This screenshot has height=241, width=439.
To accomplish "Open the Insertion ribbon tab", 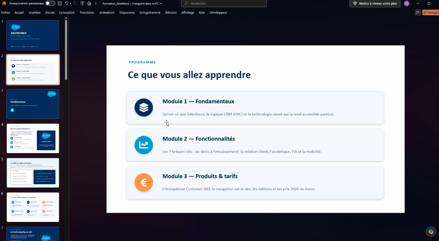I will pos(35,13).
